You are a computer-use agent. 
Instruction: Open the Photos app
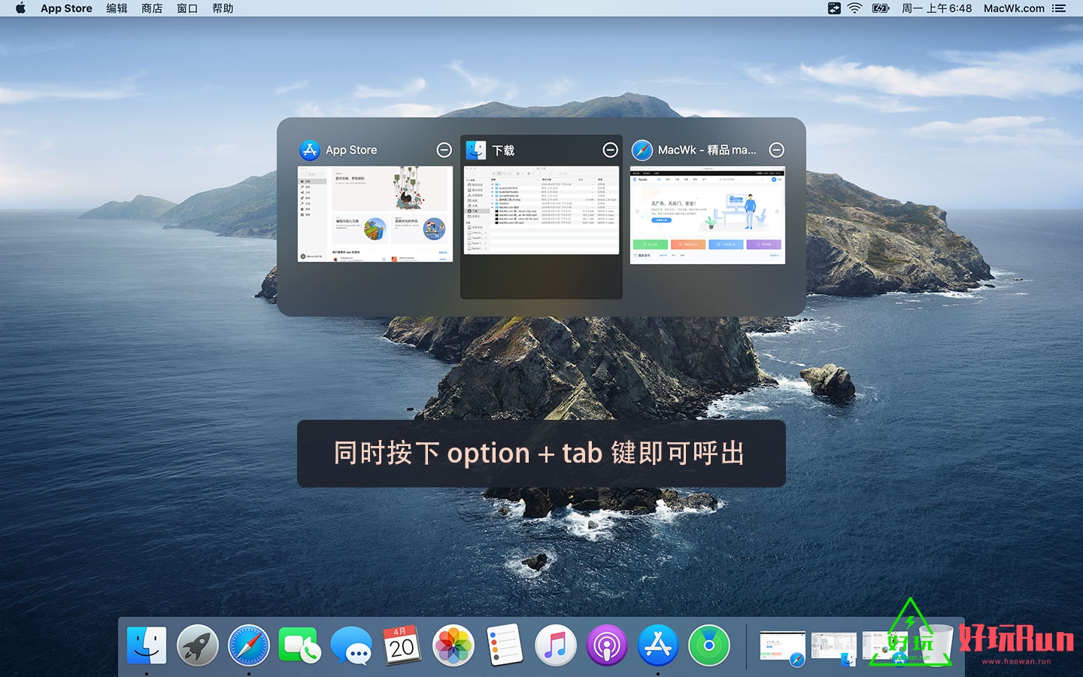point(453,645)
